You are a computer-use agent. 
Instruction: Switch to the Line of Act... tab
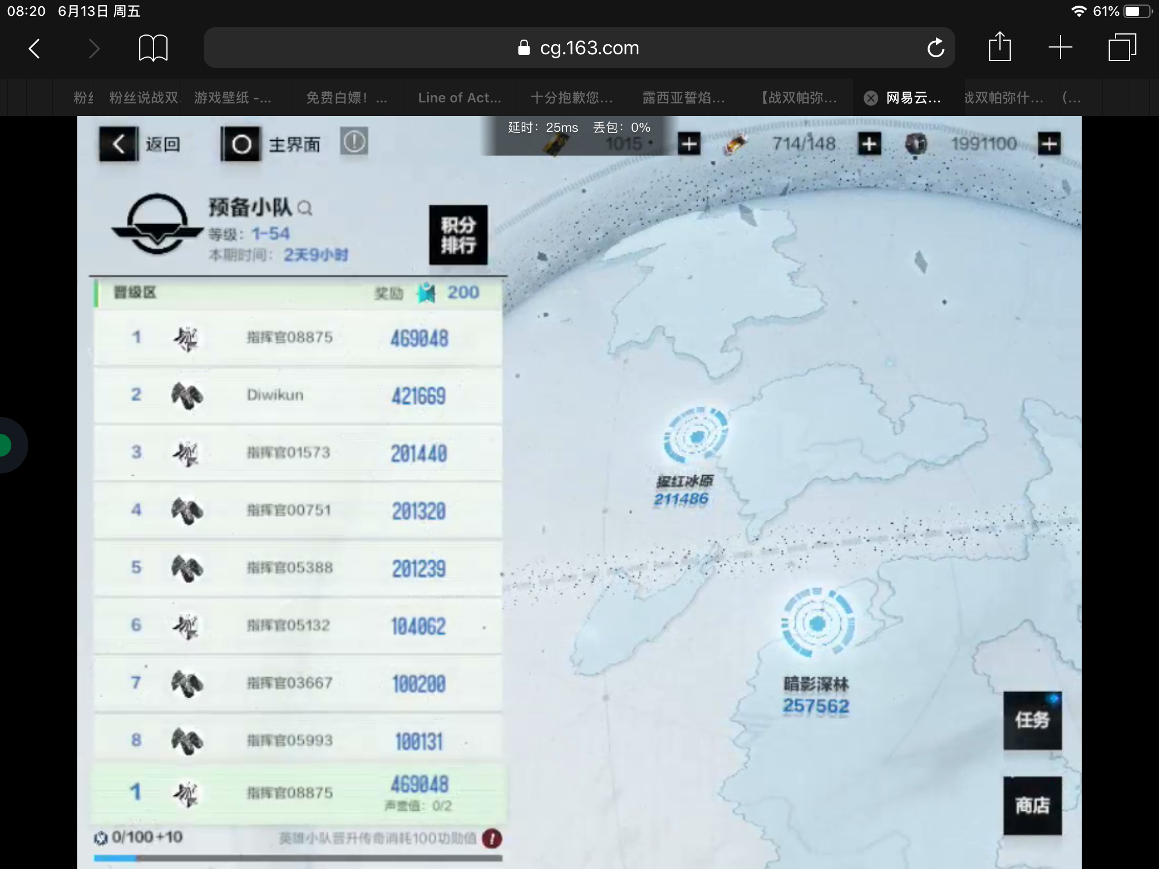click(x=460, y=98)
